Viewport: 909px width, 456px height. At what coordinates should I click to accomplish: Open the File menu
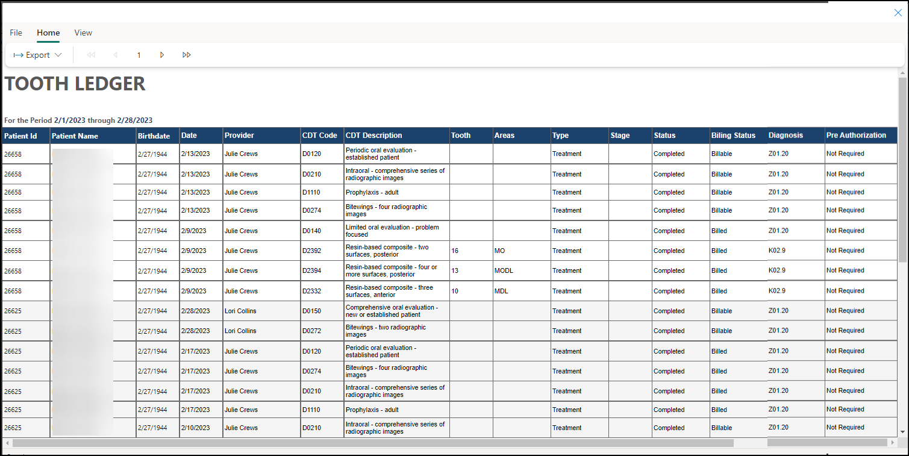coord(16,33)
